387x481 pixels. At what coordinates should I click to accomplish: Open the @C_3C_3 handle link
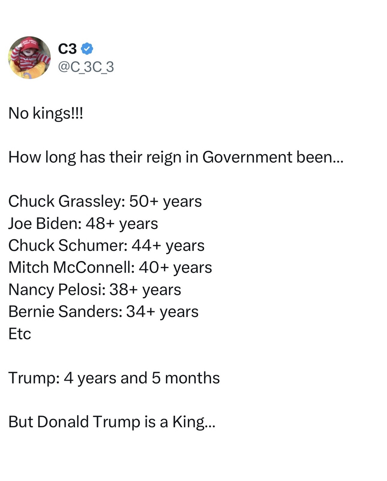point(86,67)
